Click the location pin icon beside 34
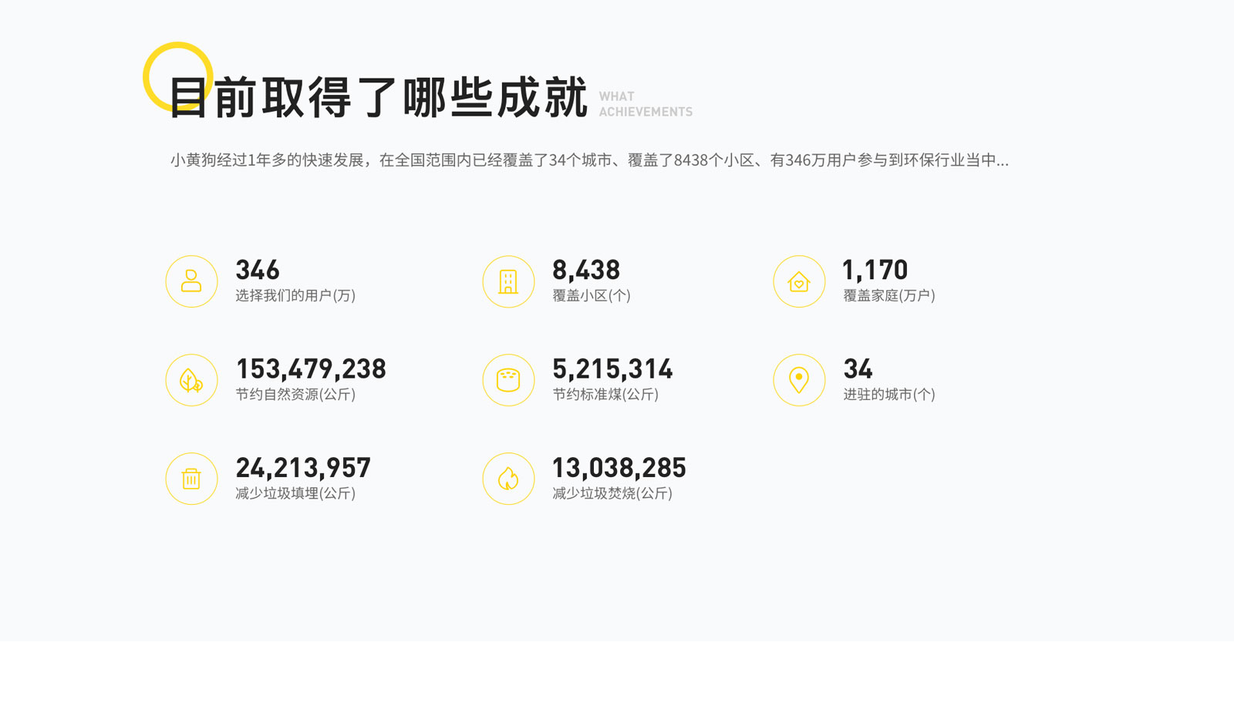1234x723 pixels. (x=800, y=380)
